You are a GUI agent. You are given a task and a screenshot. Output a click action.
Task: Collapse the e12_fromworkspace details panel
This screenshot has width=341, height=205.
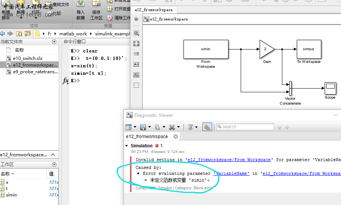[53, 155]
